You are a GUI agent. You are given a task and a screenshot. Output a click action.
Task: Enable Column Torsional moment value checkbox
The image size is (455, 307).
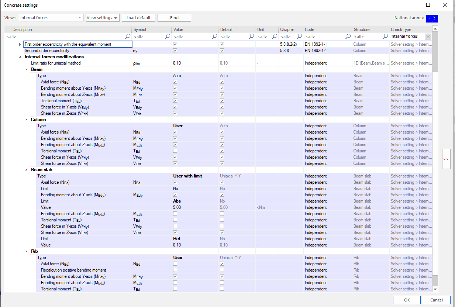pyautogui.click(x=175, y=151)
